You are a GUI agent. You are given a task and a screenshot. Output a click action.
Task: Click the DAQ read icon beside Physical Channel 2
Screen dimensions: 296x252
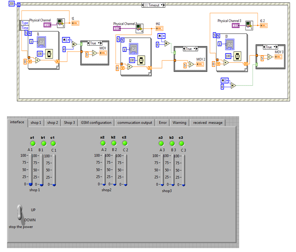click(x=139, y=28)
